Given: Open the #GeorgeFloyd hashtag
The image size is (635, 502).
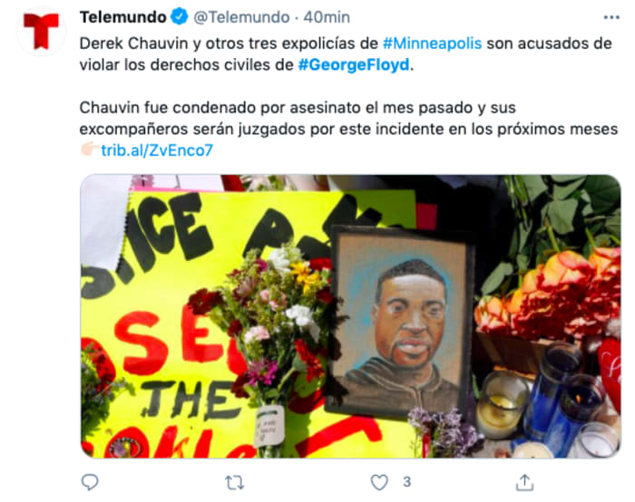Looking at the screenshot, I should tap(354, 64).
